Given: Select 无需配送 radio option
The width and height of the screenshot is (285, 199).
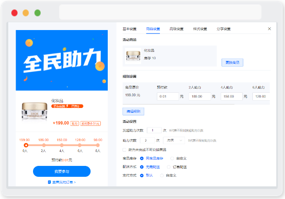Looking at the screenshot, I should pos(142,167).
